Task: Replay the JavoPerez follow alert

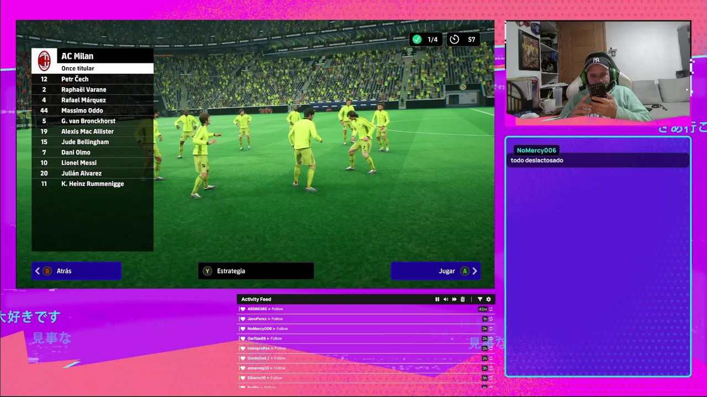Action: [490, 319]
